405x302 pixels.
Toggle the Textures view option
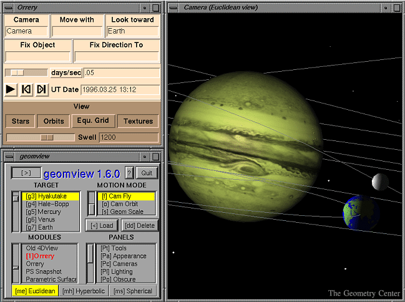click(138, 121)
